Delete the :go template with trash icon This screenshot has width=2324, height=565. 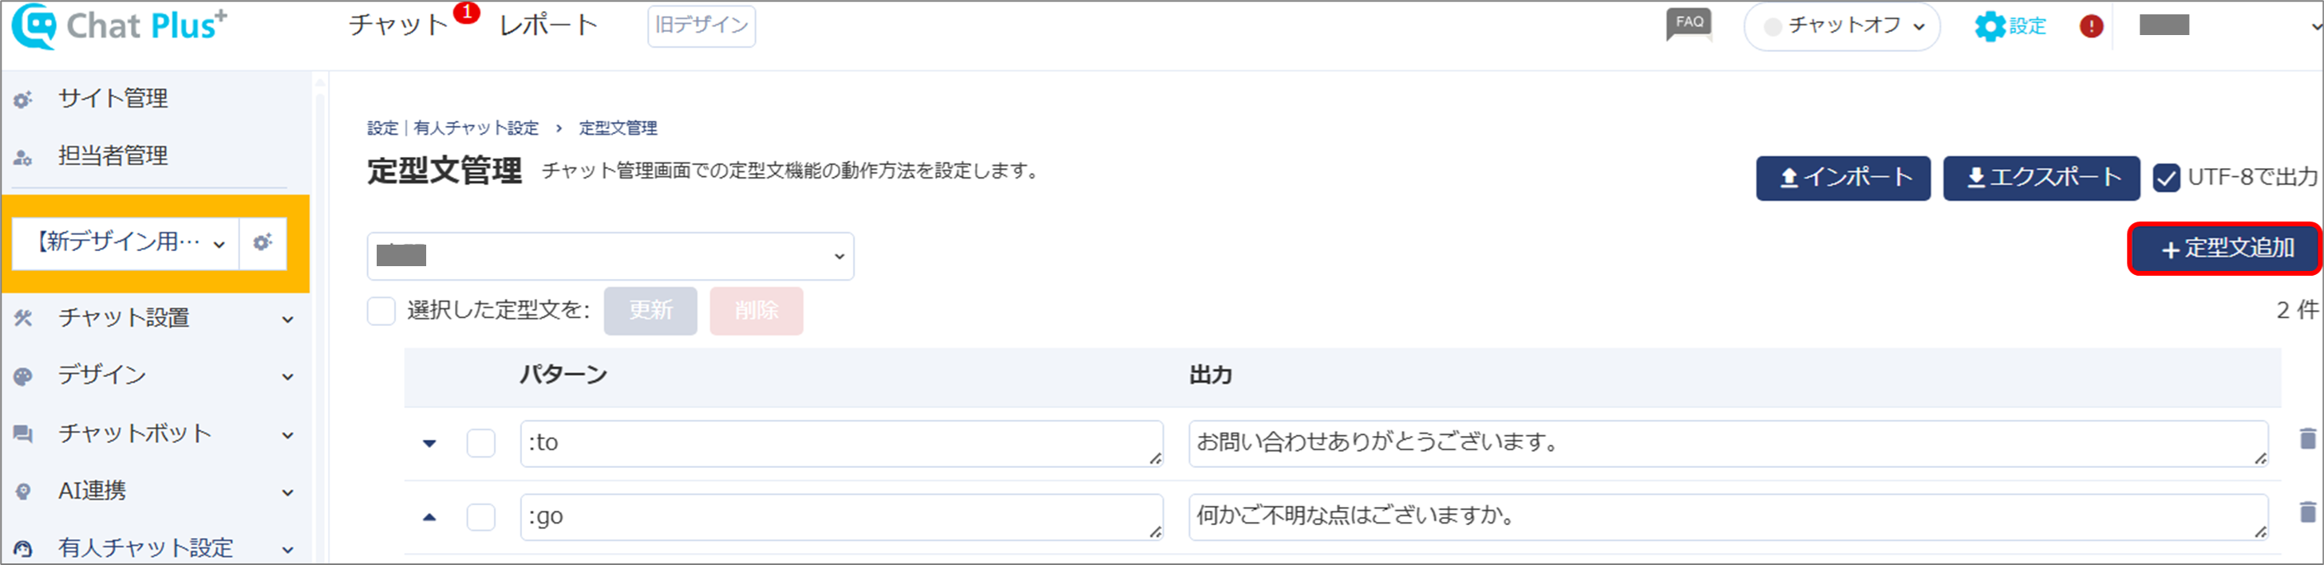(2308, 512)
